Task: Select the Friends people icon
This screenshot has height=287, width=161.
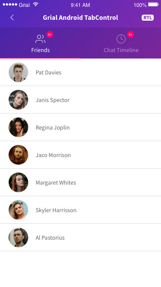Action: click(40, 39)
